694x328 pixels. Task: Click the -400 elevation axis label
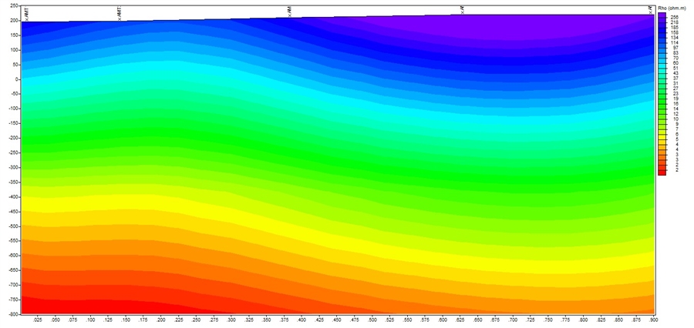13,196
